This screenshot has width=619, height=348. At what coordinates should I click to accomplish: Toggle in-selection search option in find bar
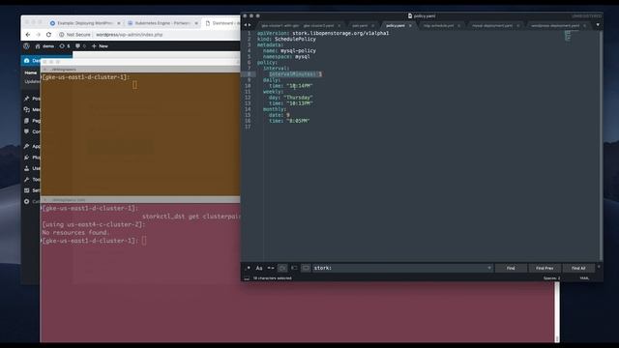point(294,268)
